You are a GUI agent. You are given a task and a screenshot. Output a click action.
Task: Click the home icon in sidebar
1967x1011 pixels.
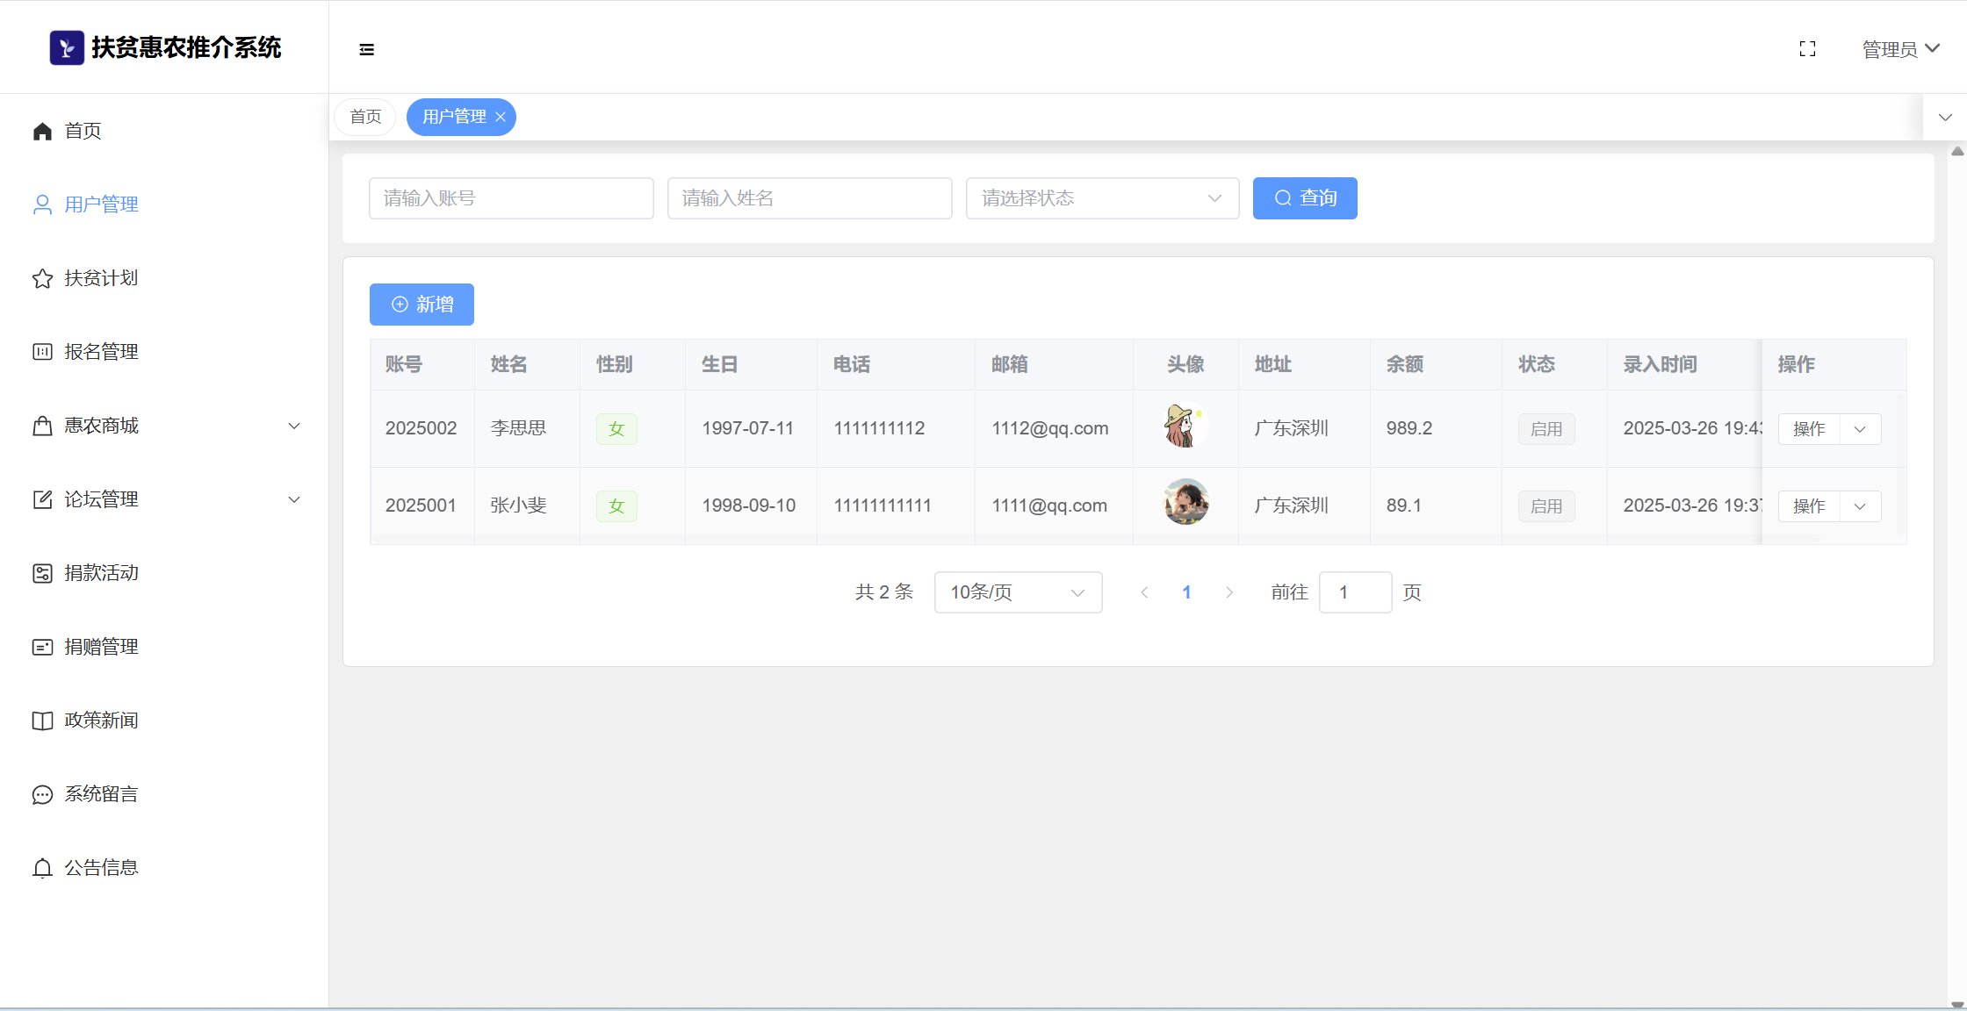42,132
